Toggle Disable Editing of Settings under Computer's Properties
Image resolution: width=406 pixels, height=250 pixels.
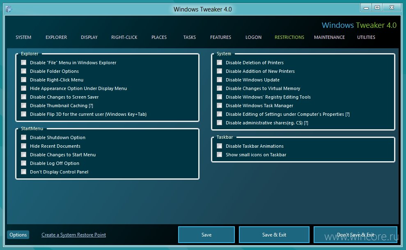[219, 114]
